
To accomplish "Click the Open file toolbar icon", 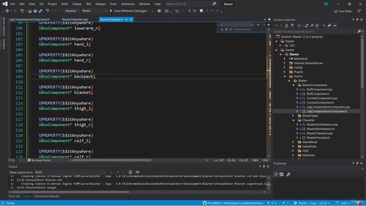I will pyautogui.click(x=30, y=11).
